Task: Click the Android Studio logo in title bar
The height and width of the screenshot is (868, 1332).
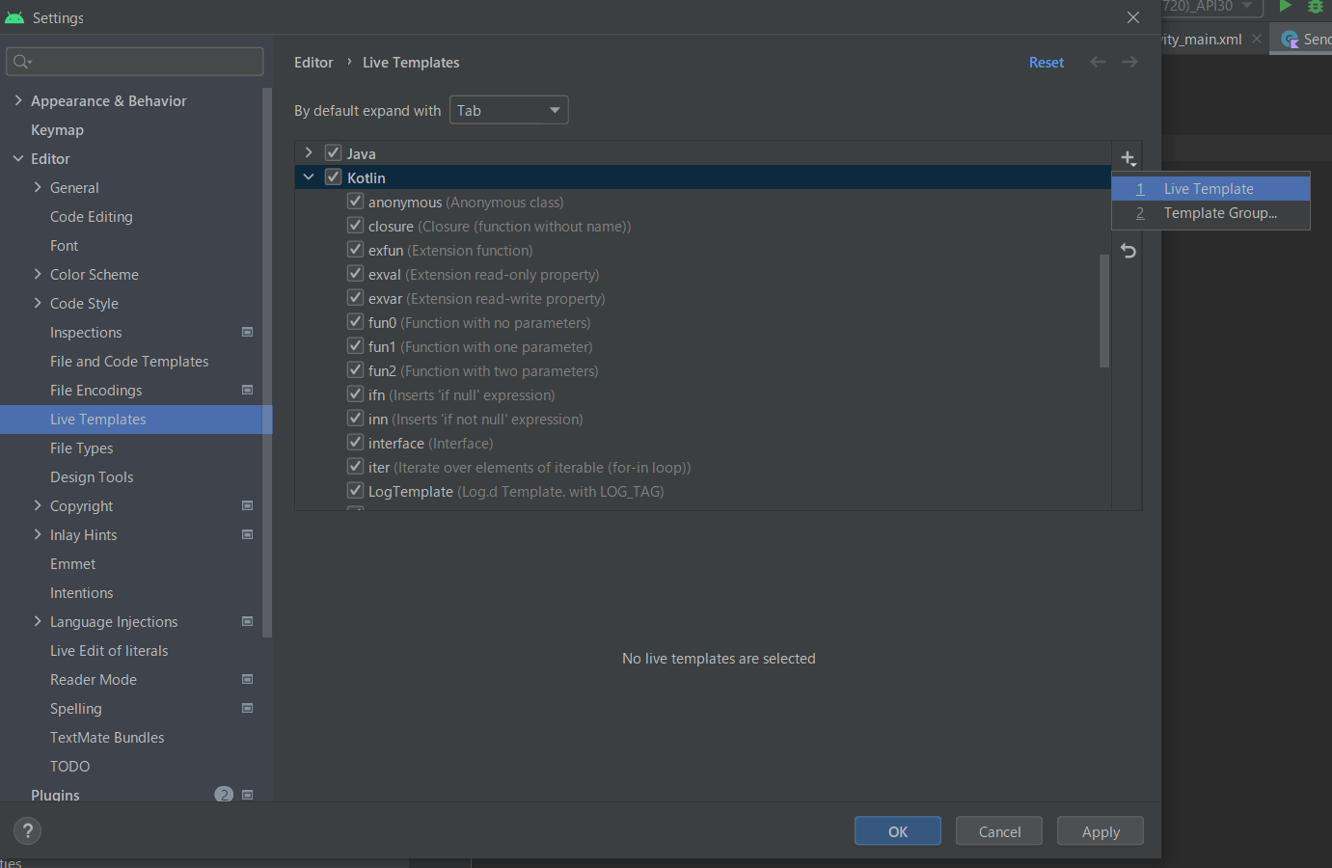Action: pos(14,17)
